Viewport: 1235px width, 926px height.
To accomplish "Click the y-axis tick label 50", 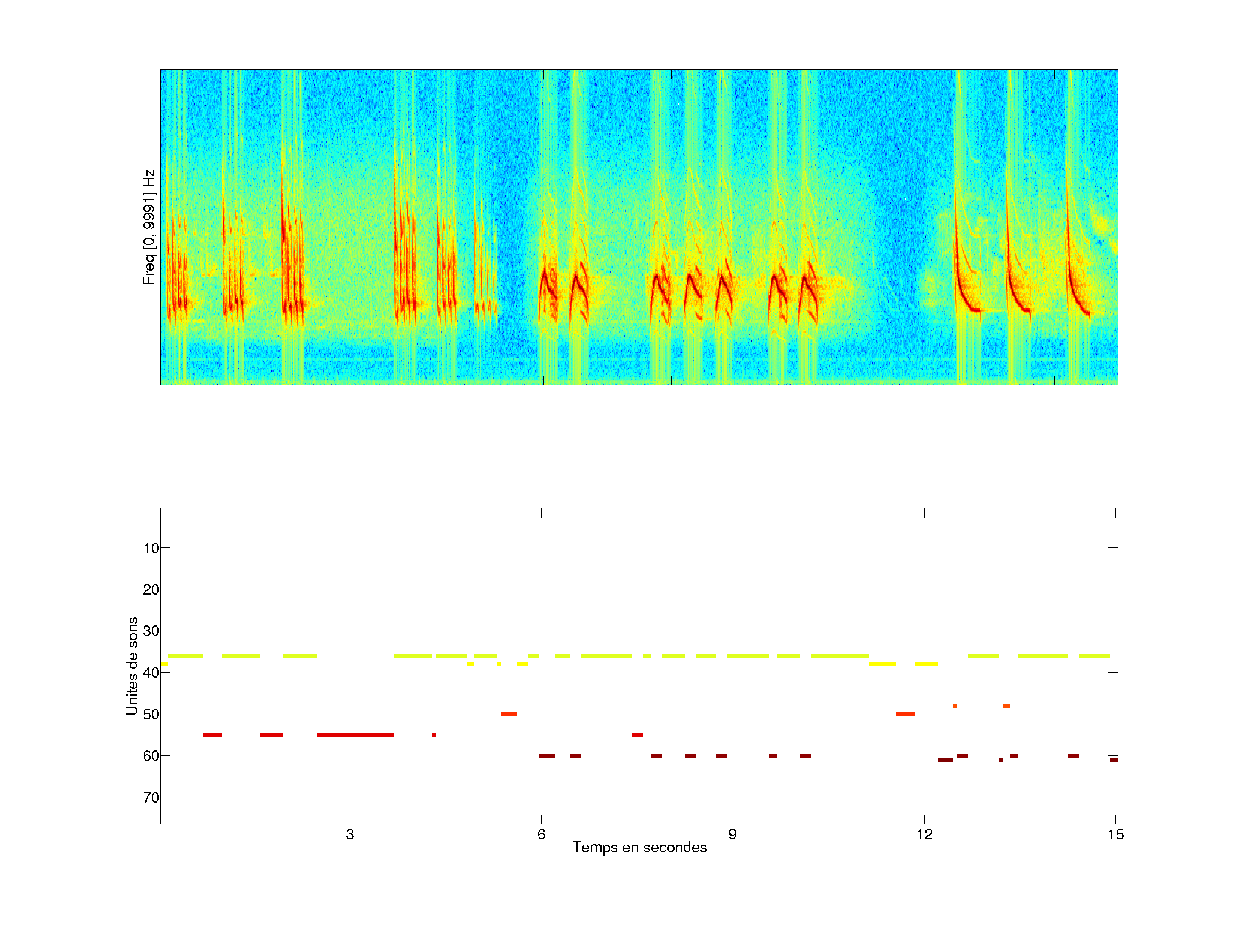I will (151, 715).
